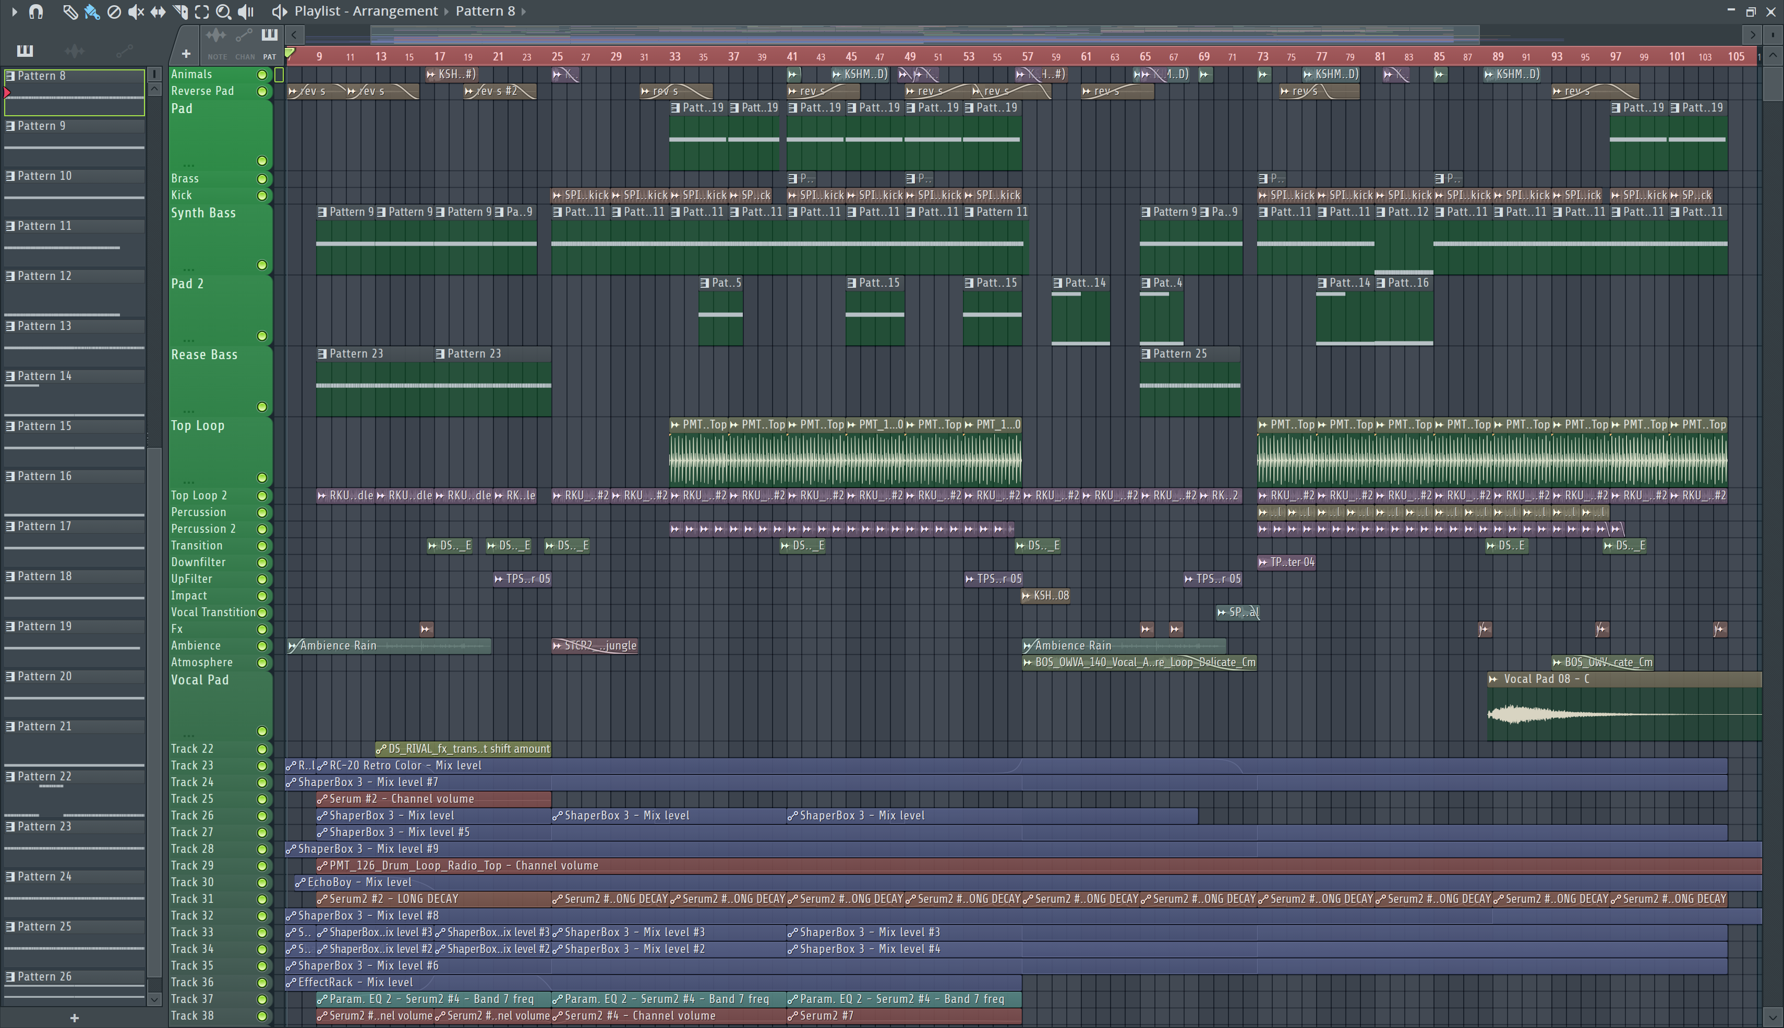Select the Slice tool

(179, 11)
